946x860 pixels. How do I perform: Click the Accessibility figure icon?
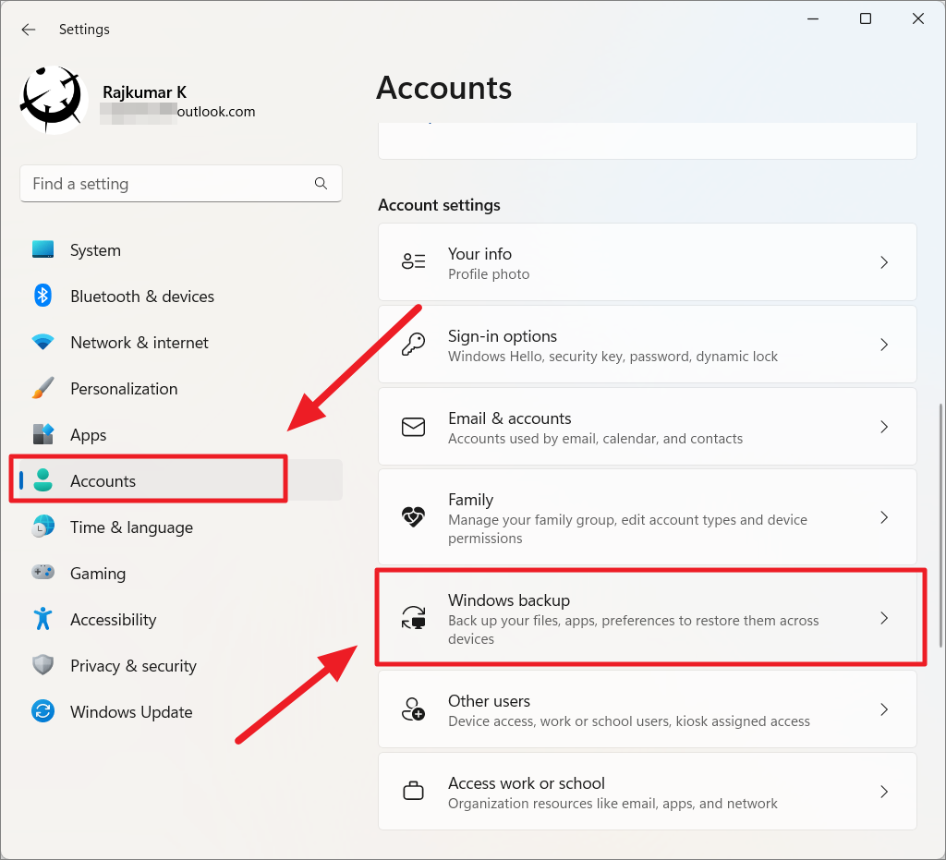point(42,619)
